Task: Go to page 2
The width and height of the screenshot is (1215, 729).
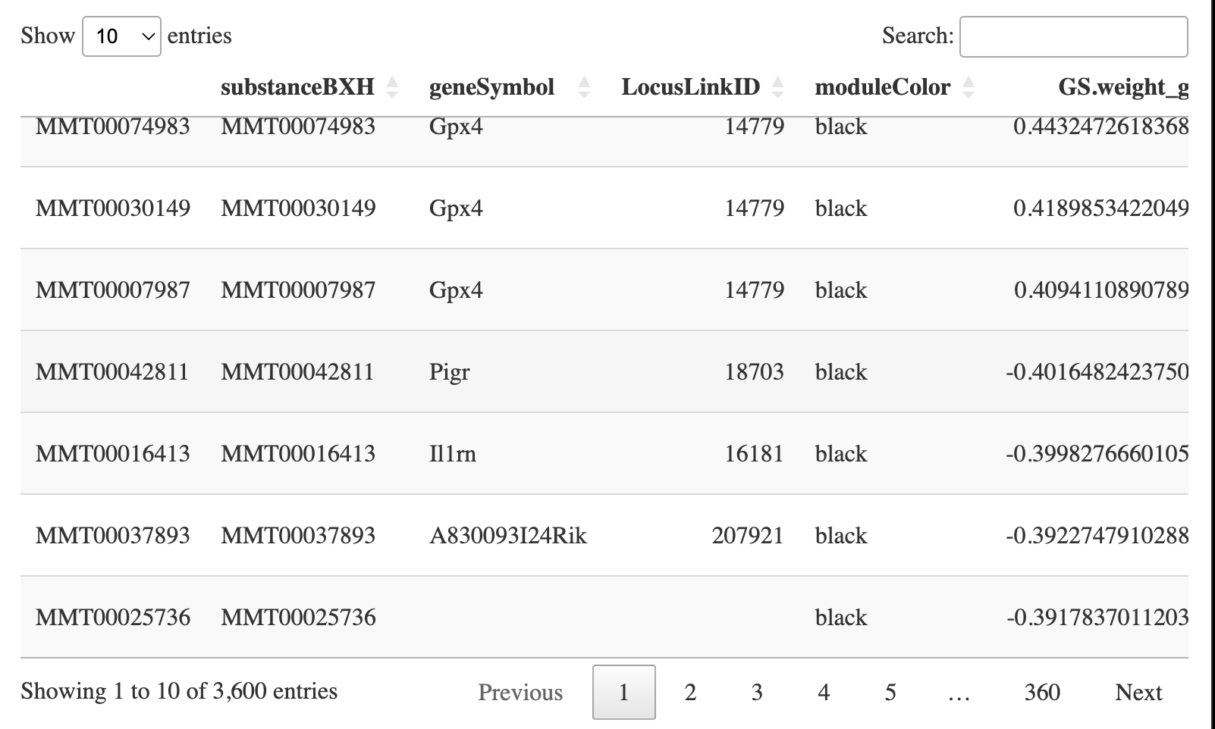Action: pyautogui.click(x=690, y=692)
